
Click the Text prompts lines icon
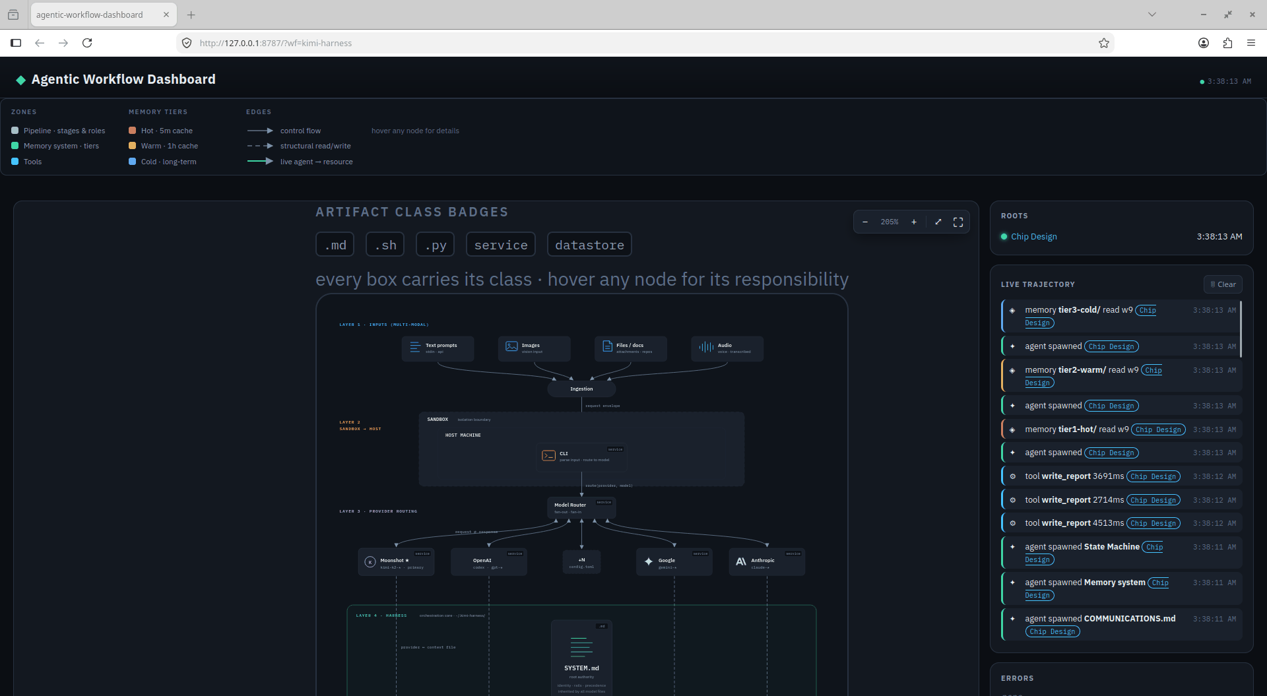415,347
